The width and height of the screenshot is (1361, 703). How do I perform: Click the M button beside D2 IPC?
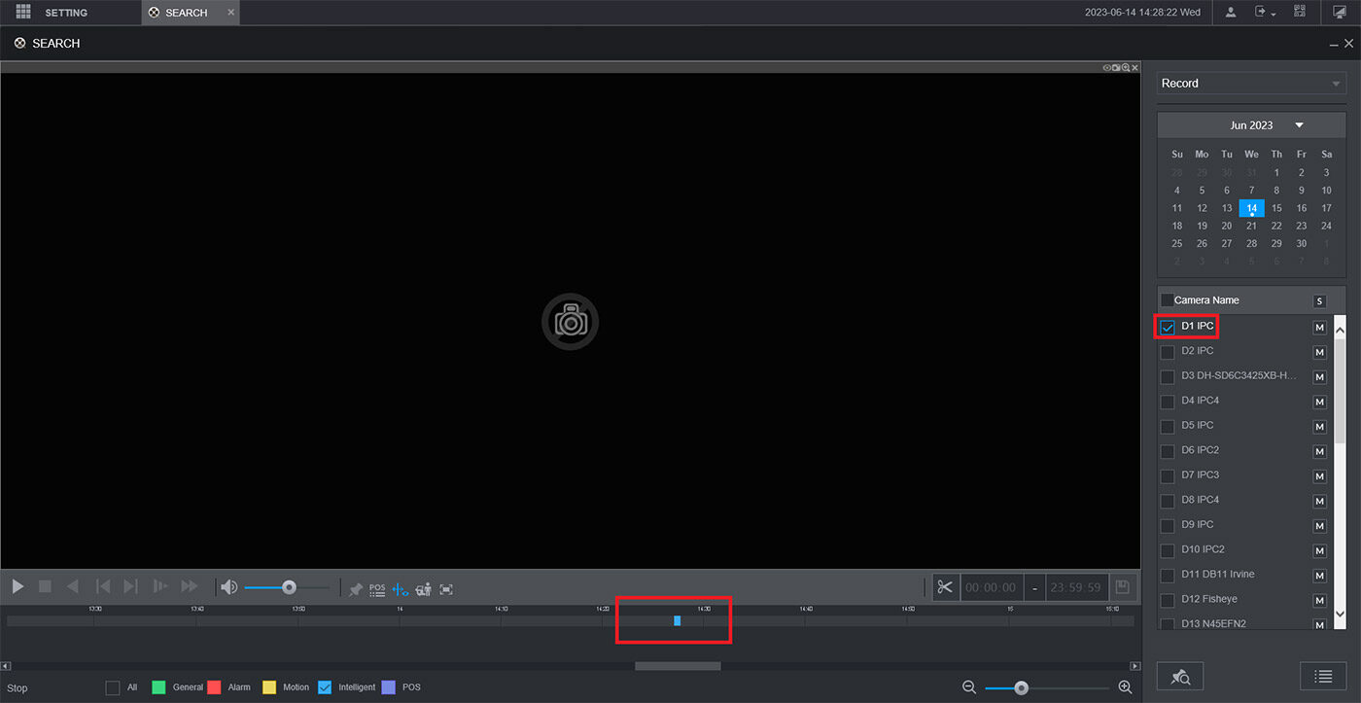pyautogui.click(x=1319, y=352)
